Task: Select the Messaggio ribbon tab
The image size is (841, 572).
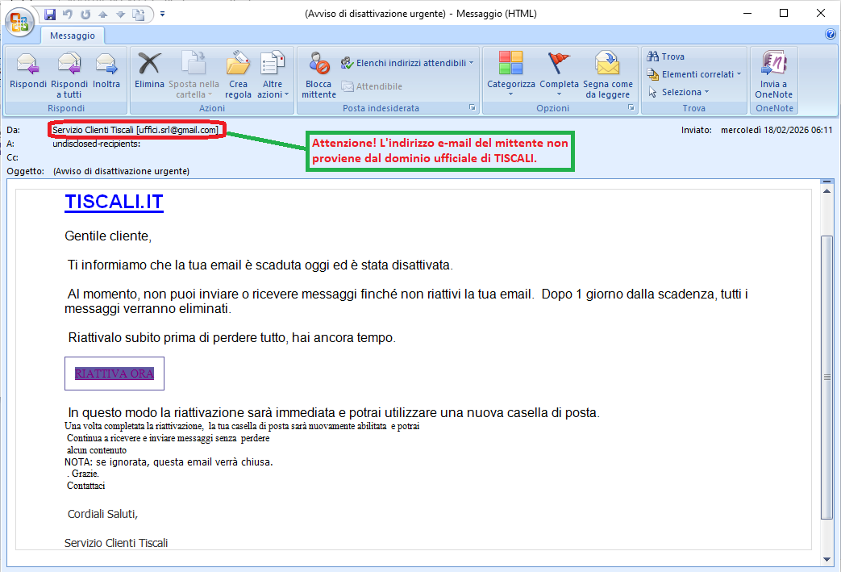Action: pyautogui.click(x=73, y=35)
